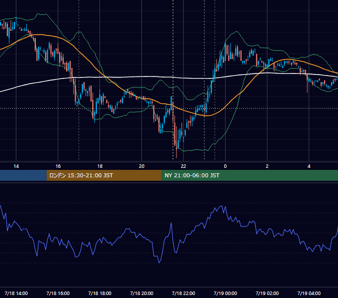Click the 7/18 16:00 time label
The height and width of the screenshot is (298, 338).
click(58, 293)
